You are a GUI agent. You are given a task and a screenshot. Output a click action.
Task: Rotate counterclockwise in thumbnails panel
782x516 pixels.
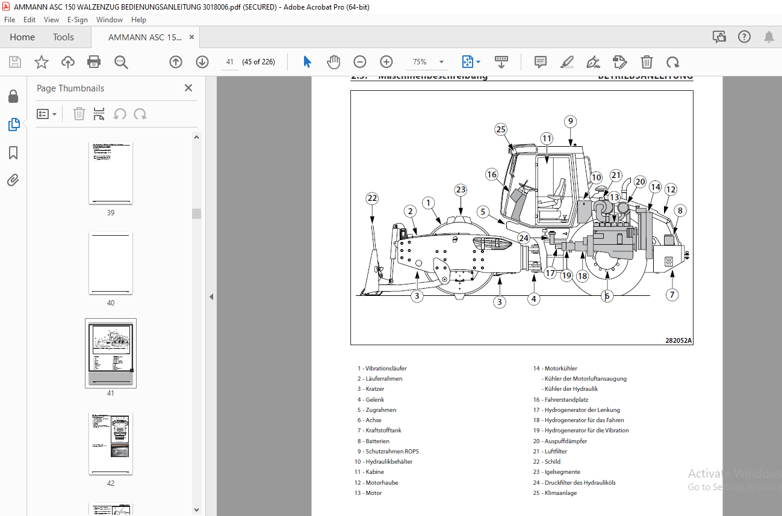(x=120, y=114)
